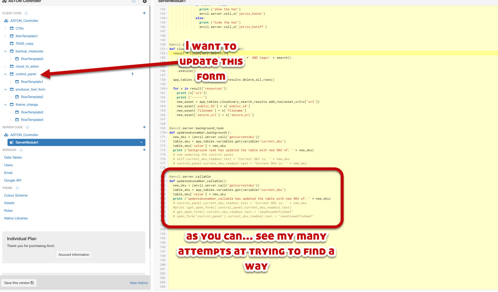
Task: Add a new form using the Client Code plus icon
Action: 144,13
